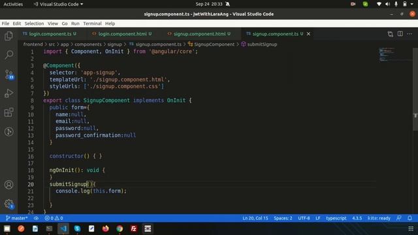Open the Selection menu
The height and width of the screenshot is (235, 418).
tap(34, 23)
